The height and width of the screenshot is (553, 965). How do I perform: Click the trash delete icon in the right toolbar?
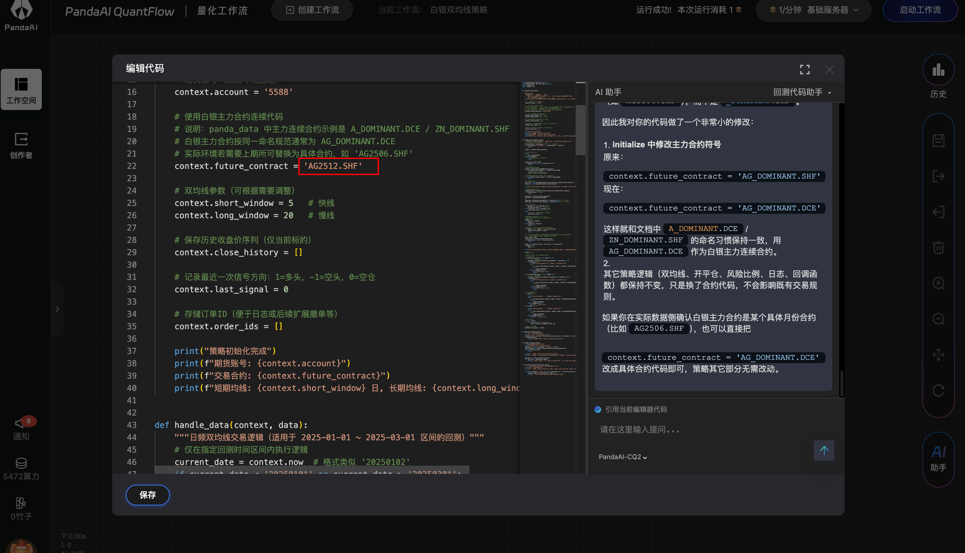click(938, 248)
